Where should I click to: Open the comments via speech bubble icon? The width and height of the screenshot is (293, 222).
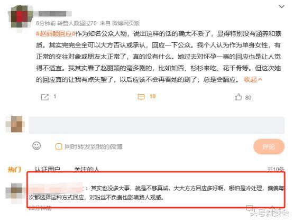pyautogui.click(x=141, y=97)
